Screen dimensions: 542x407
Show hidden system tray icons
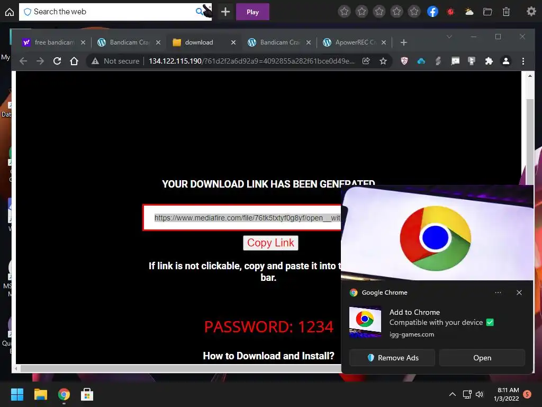pos(452,394)
